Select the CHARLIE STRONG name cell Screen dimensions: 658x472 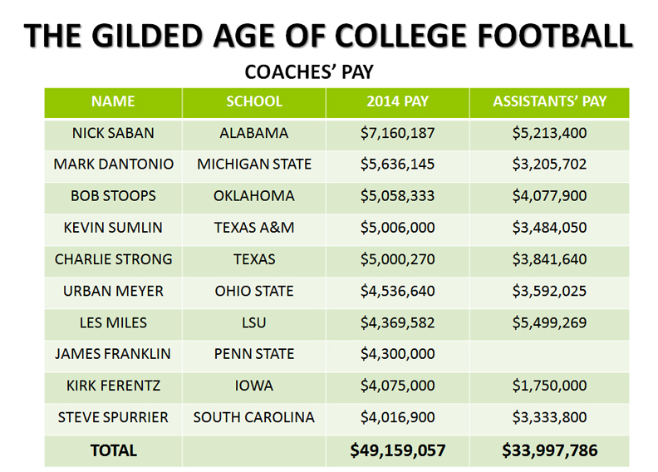113,259
